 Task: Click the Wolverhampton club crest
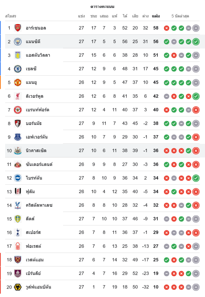tap(18, 287)
